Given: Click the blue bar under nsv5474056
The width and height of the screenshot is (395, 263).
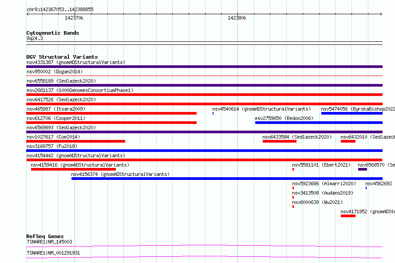Looking at the screenshot, I should point(352,113).
